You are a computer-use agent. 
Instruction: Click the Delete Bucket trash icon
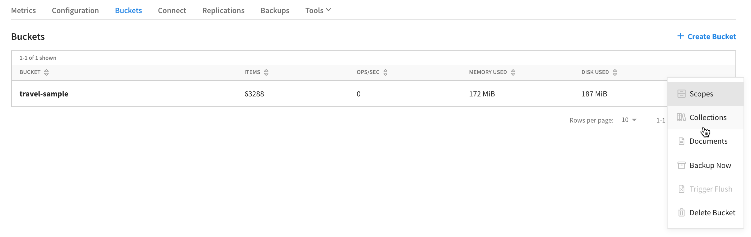682,212
